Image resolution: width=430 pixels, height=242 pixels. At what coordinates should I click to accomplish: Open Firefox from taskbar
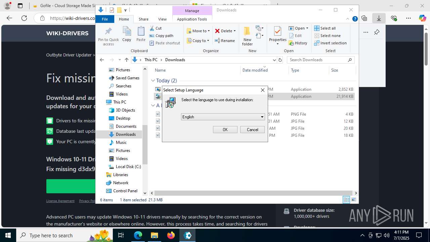point(171,235)
